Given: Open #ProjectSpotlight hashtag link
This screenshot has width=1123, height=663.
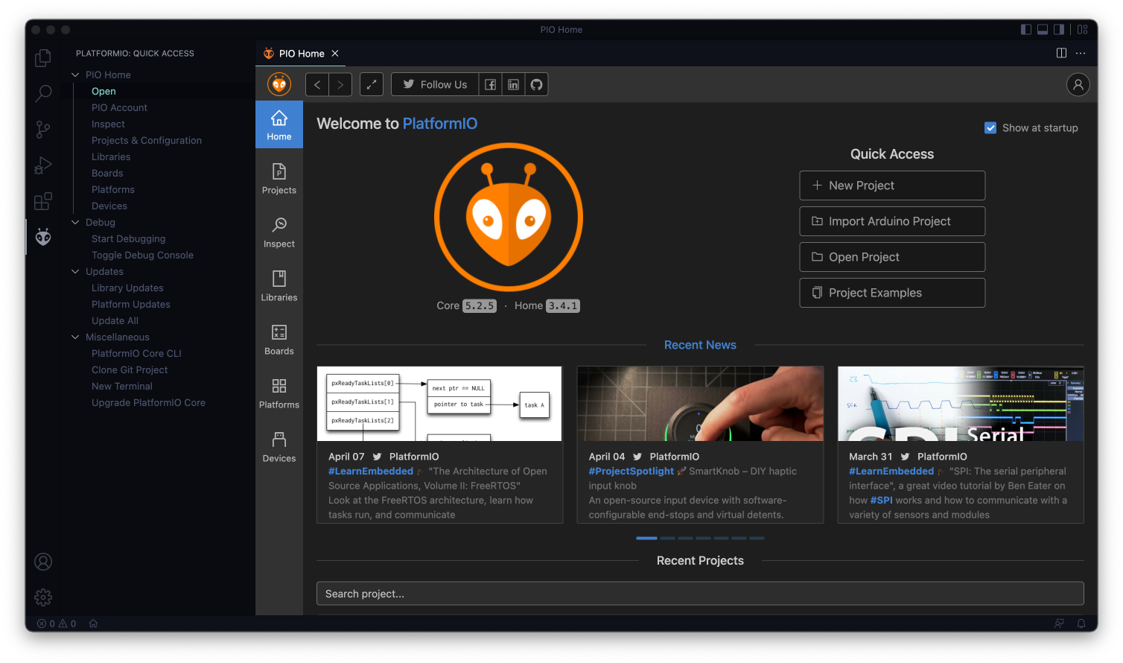Looking at the screenshot, I should 631,471.
